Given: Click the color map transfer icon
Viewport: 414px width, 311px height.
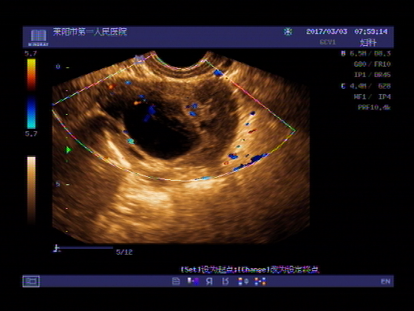Looking at the screenshot, I should coord(194,281).
